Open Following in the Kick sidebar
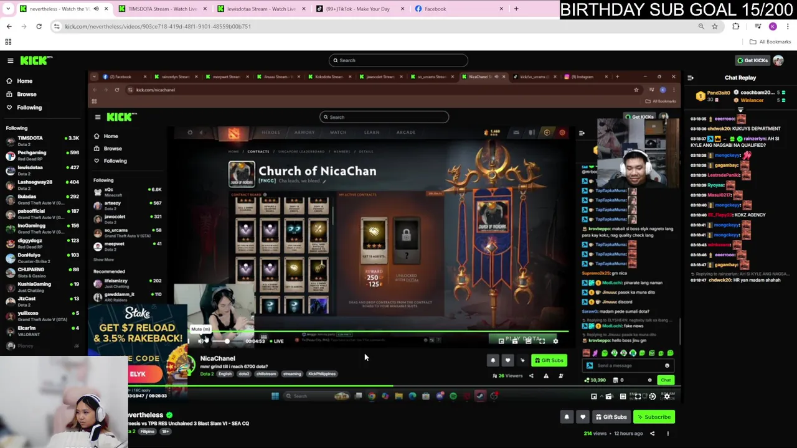Viewport: 797px width, 448px height. click(29, 108)
